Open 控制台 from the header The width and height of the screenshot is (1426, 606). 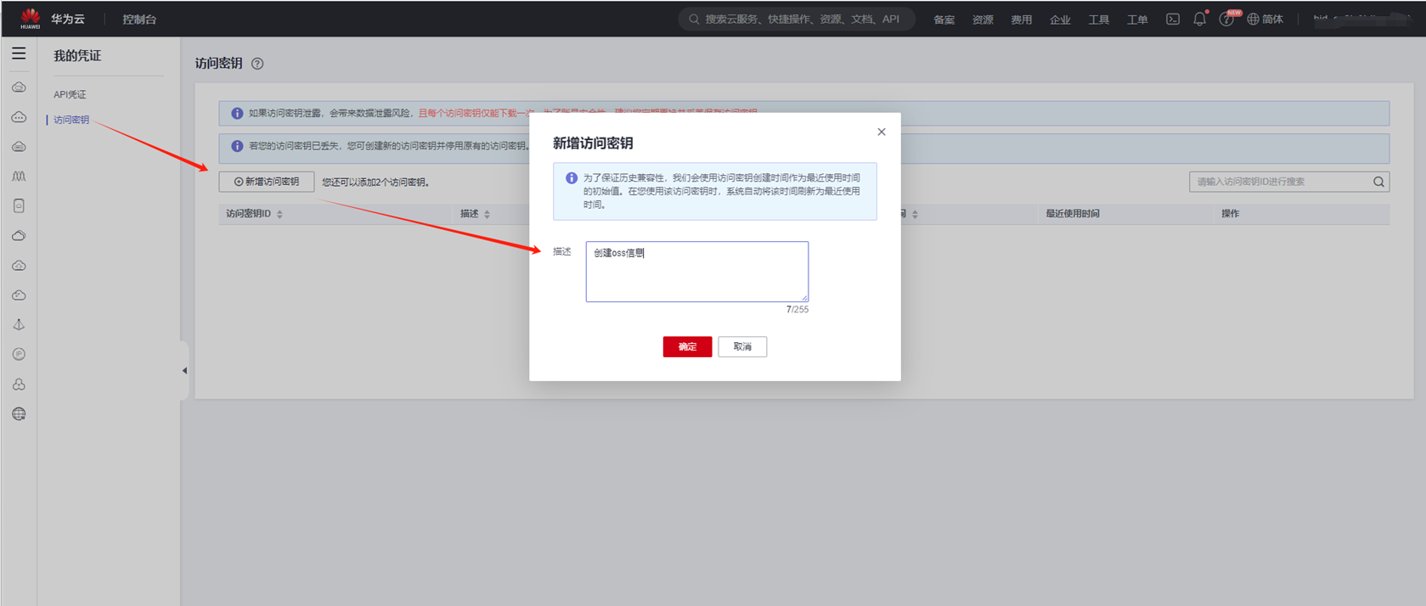pyautogui.click(x=139, y=19)
